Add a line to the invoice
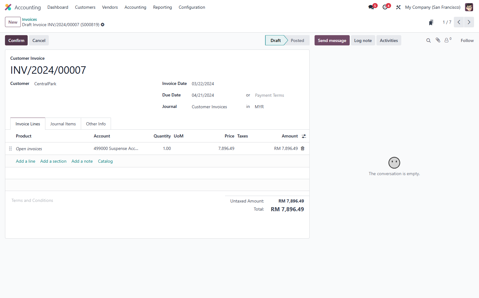The image size is (479, 298). click(25, 161)
